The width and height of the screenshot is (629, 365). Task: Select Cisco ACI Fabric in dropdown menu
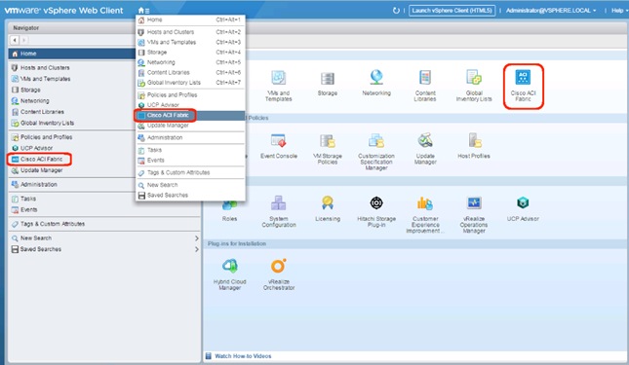point(190,115)
